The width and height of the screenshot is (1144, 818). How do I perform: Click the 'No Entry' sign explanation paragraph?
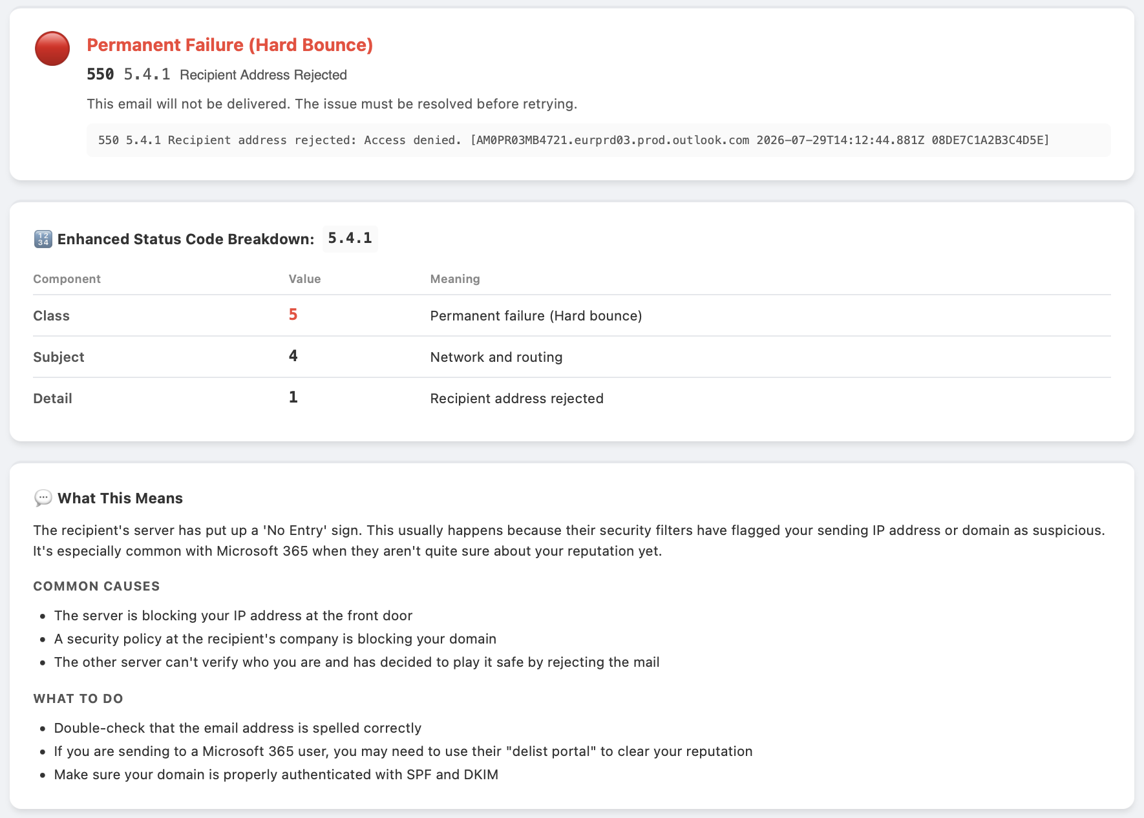(x=569, y=541)
